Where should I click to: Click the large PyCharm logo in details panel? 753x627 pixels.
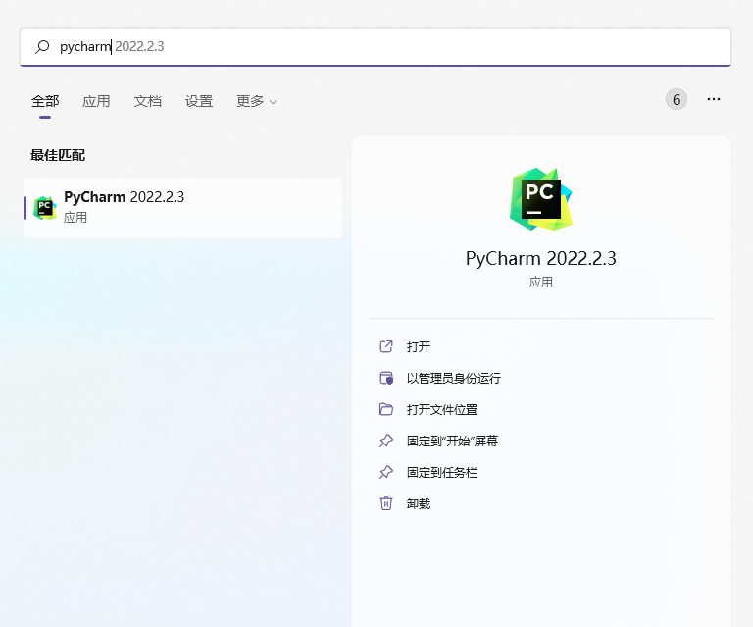coord(540,199)
